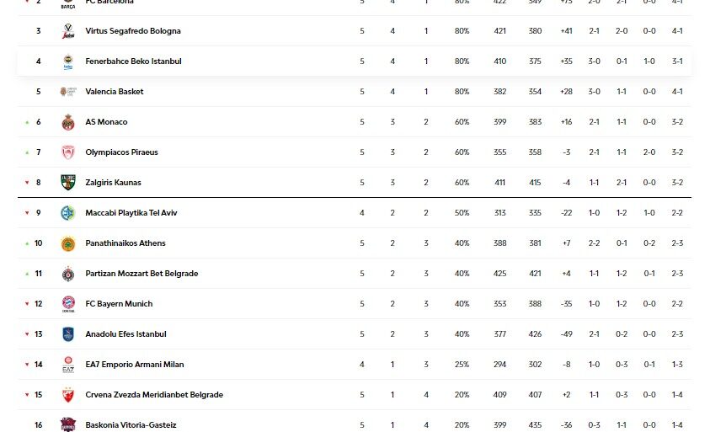Click the FC Bayern Munich logo

pos(68,304)
